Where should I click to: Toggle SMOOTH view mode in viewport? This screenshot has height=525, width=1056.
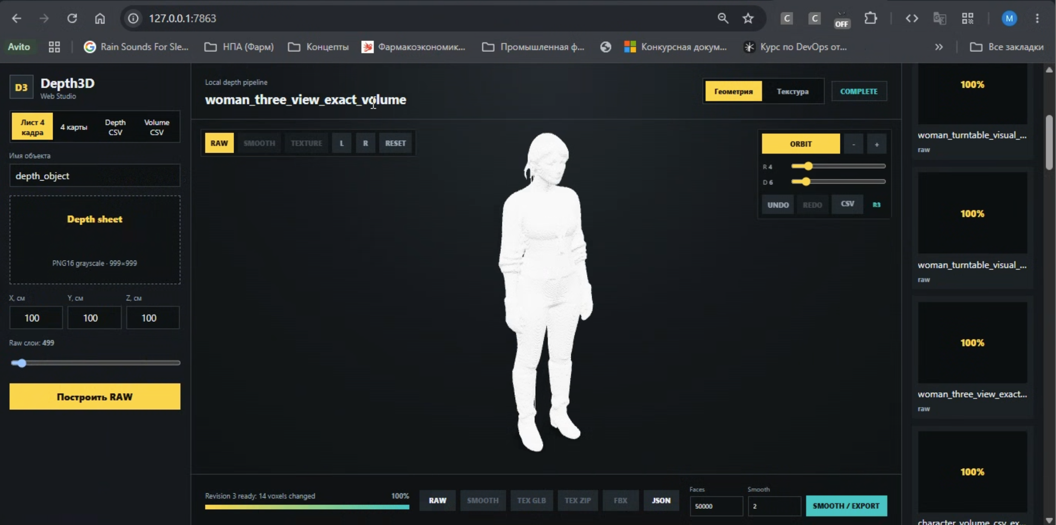pyautogui.click(x=259, y=143)
